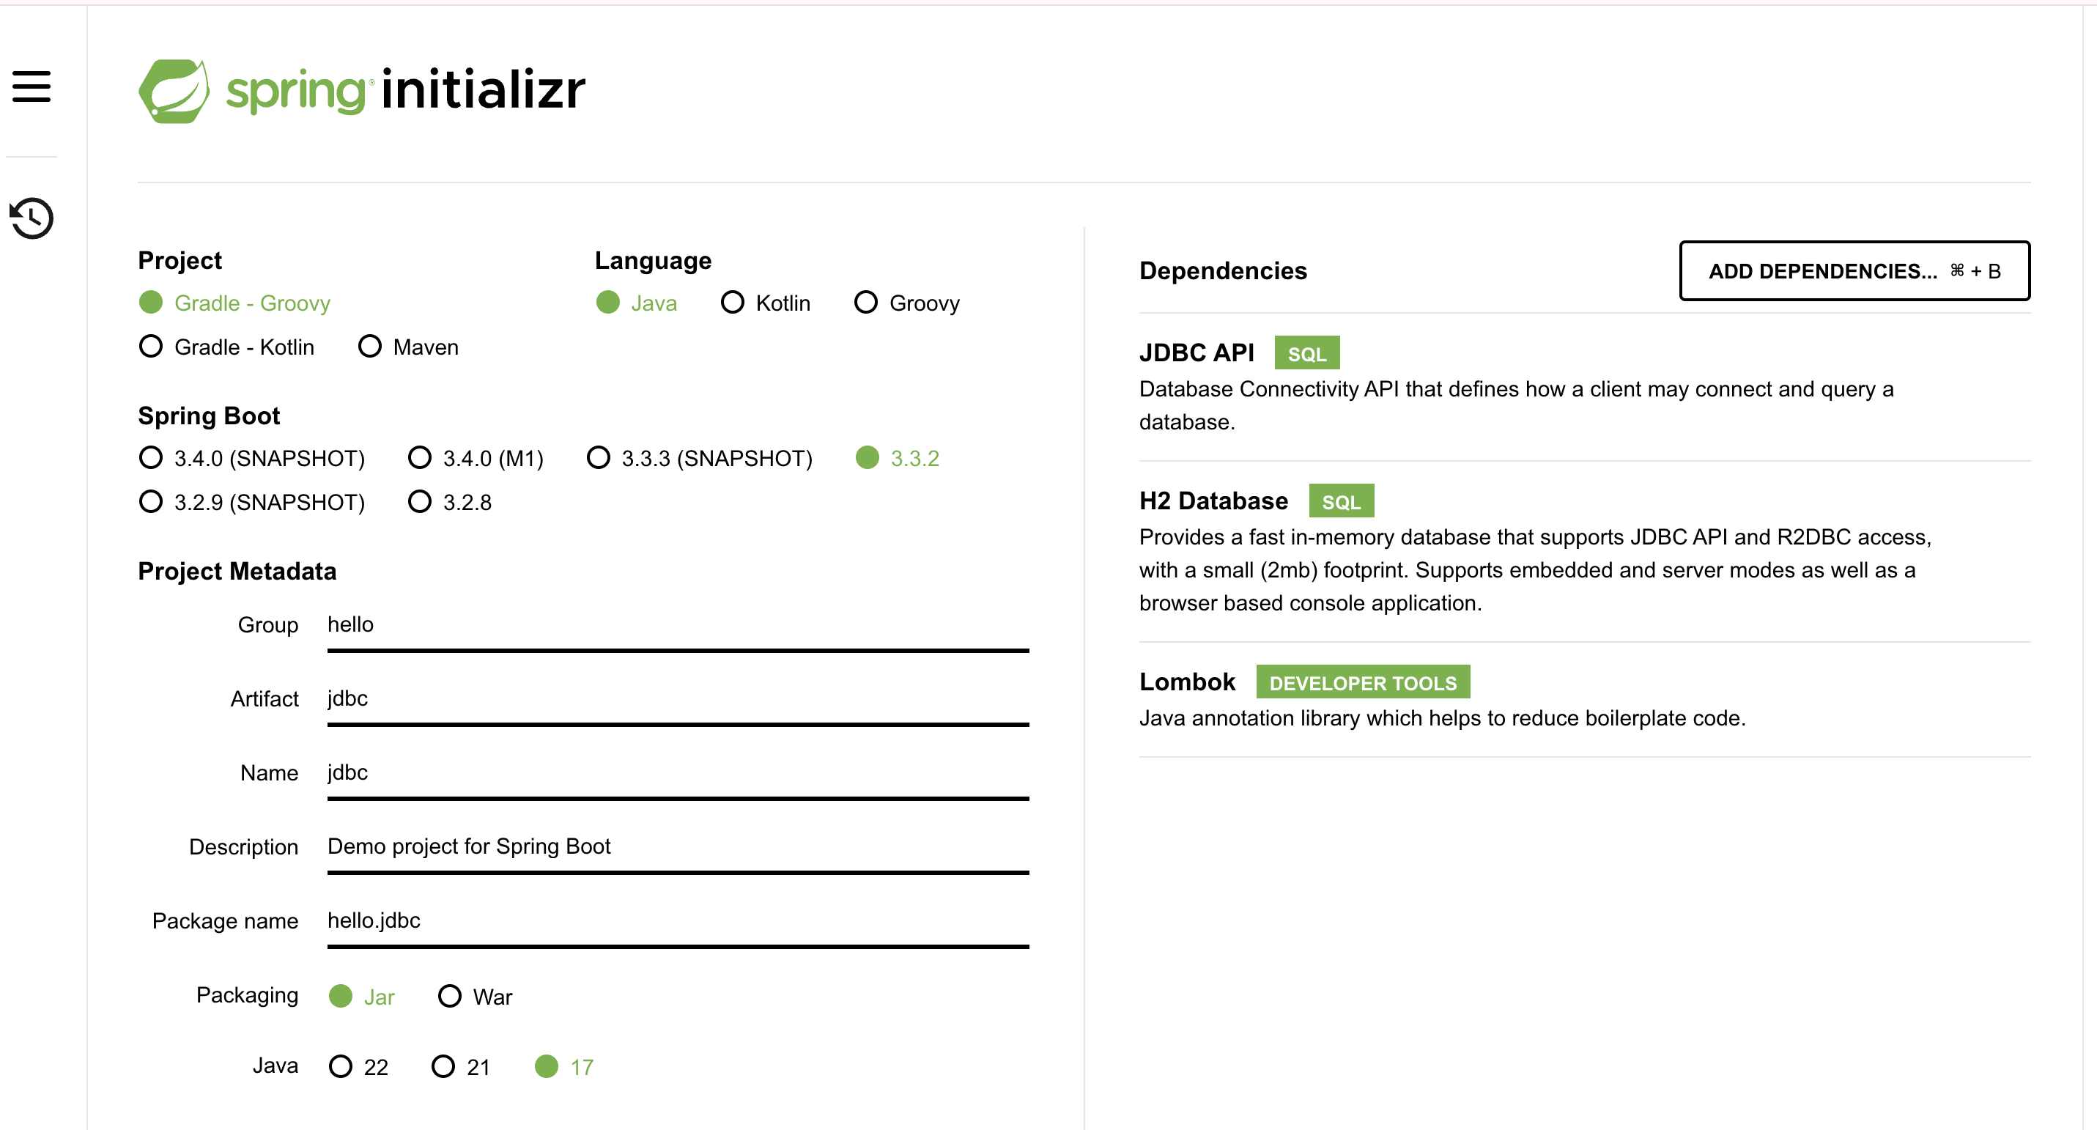Viewport: 2097px width, 1130px height.
Task: Click the Group input field
Action: point(677,625)
